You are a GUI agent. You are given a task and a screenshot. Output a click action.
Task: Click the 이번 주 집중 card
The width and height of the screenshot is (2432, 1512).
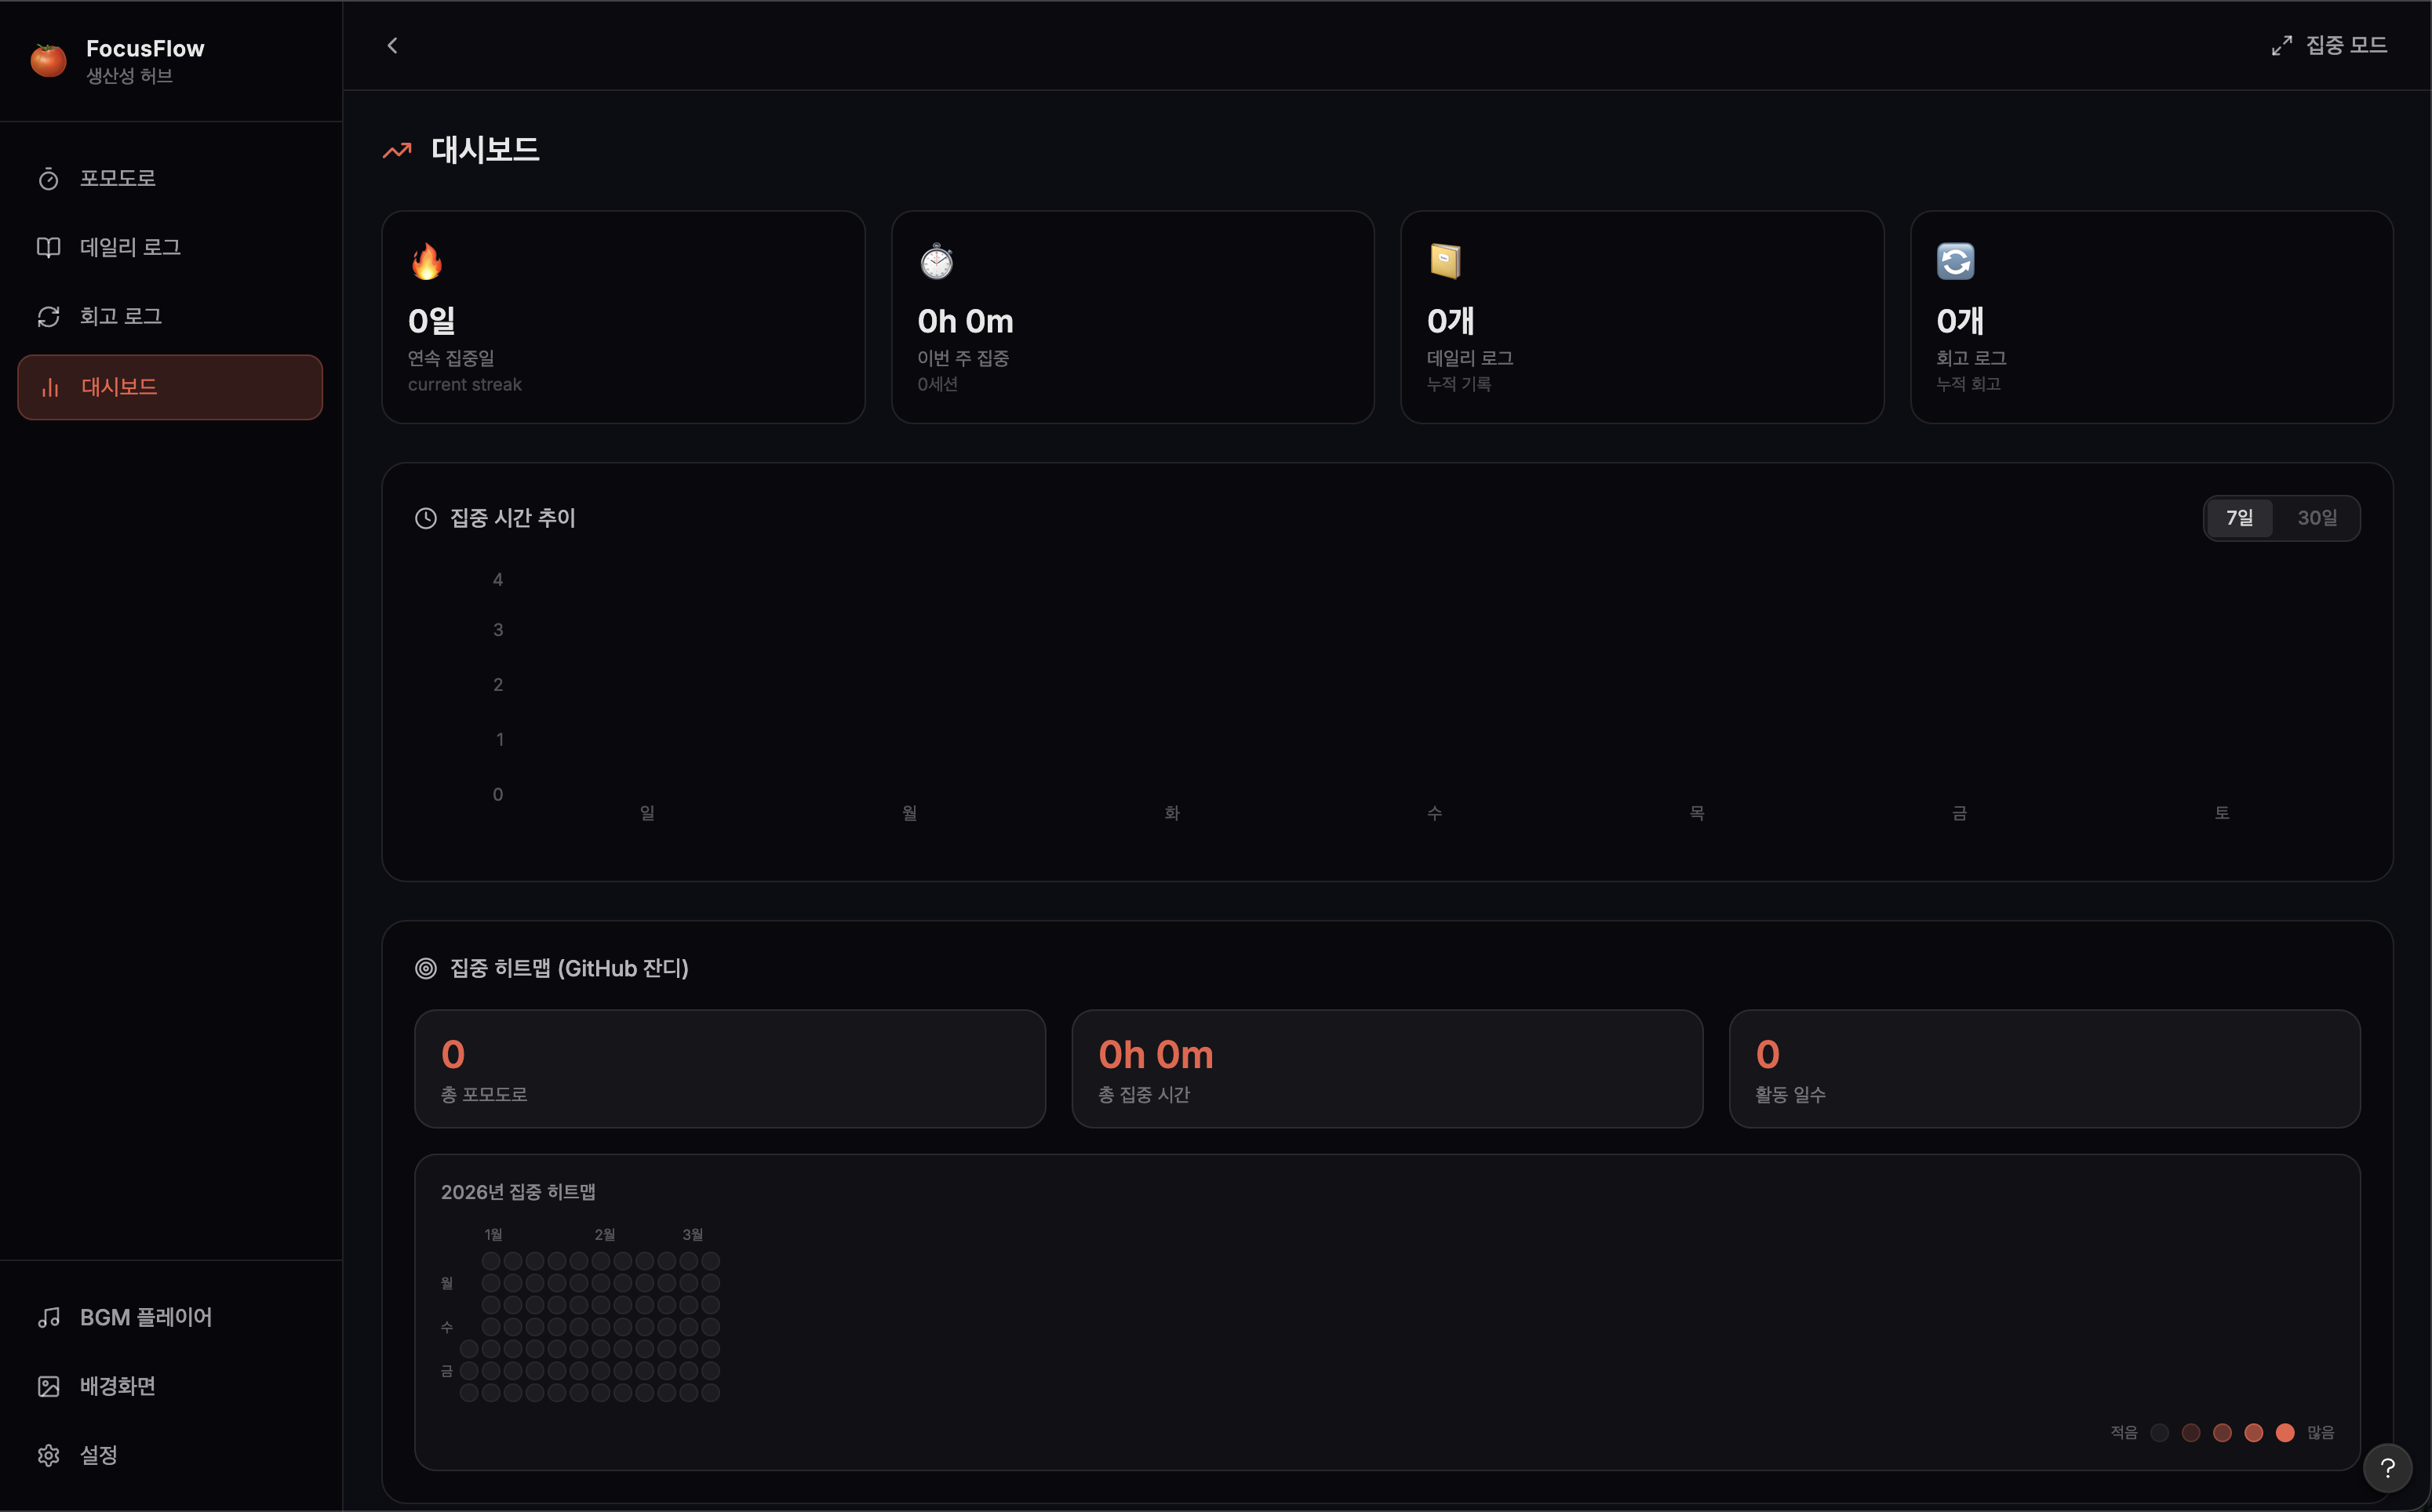(1131, 317)
